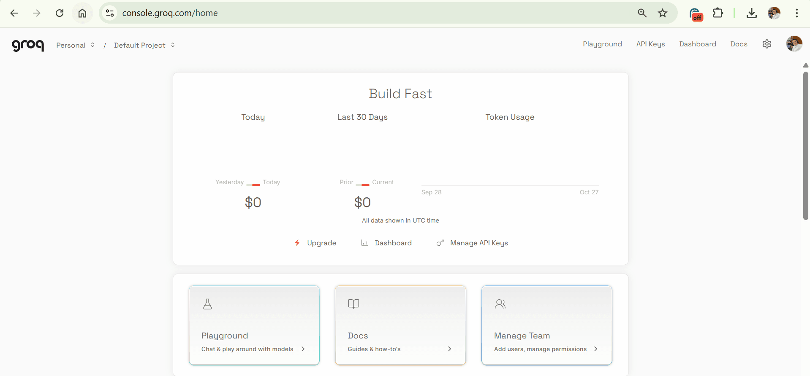Viewport: 810px width, 376px height.
Task: Bookmark this page with star icon
Action: coord(662,13)
